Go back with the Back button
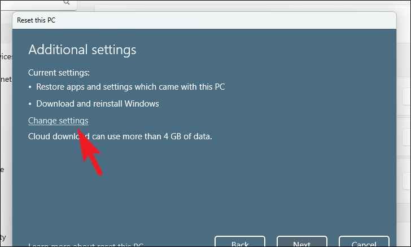The image size is (411, 247). click(x=240, y=241)
